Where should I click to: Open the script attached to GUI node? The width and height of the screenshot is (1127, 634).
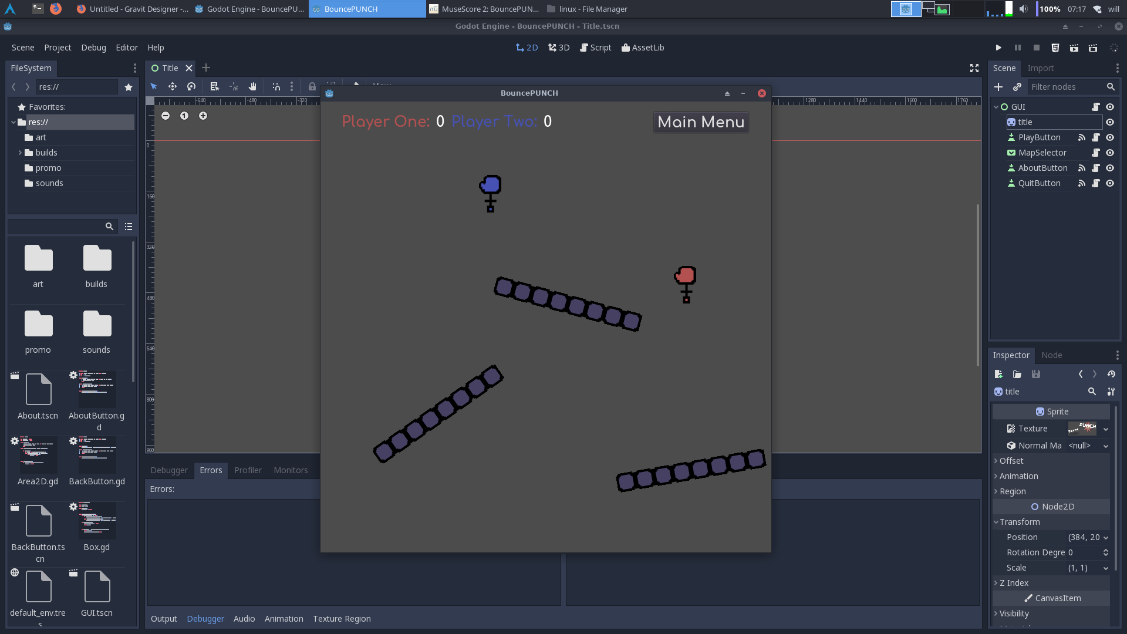pos(1096,107)
